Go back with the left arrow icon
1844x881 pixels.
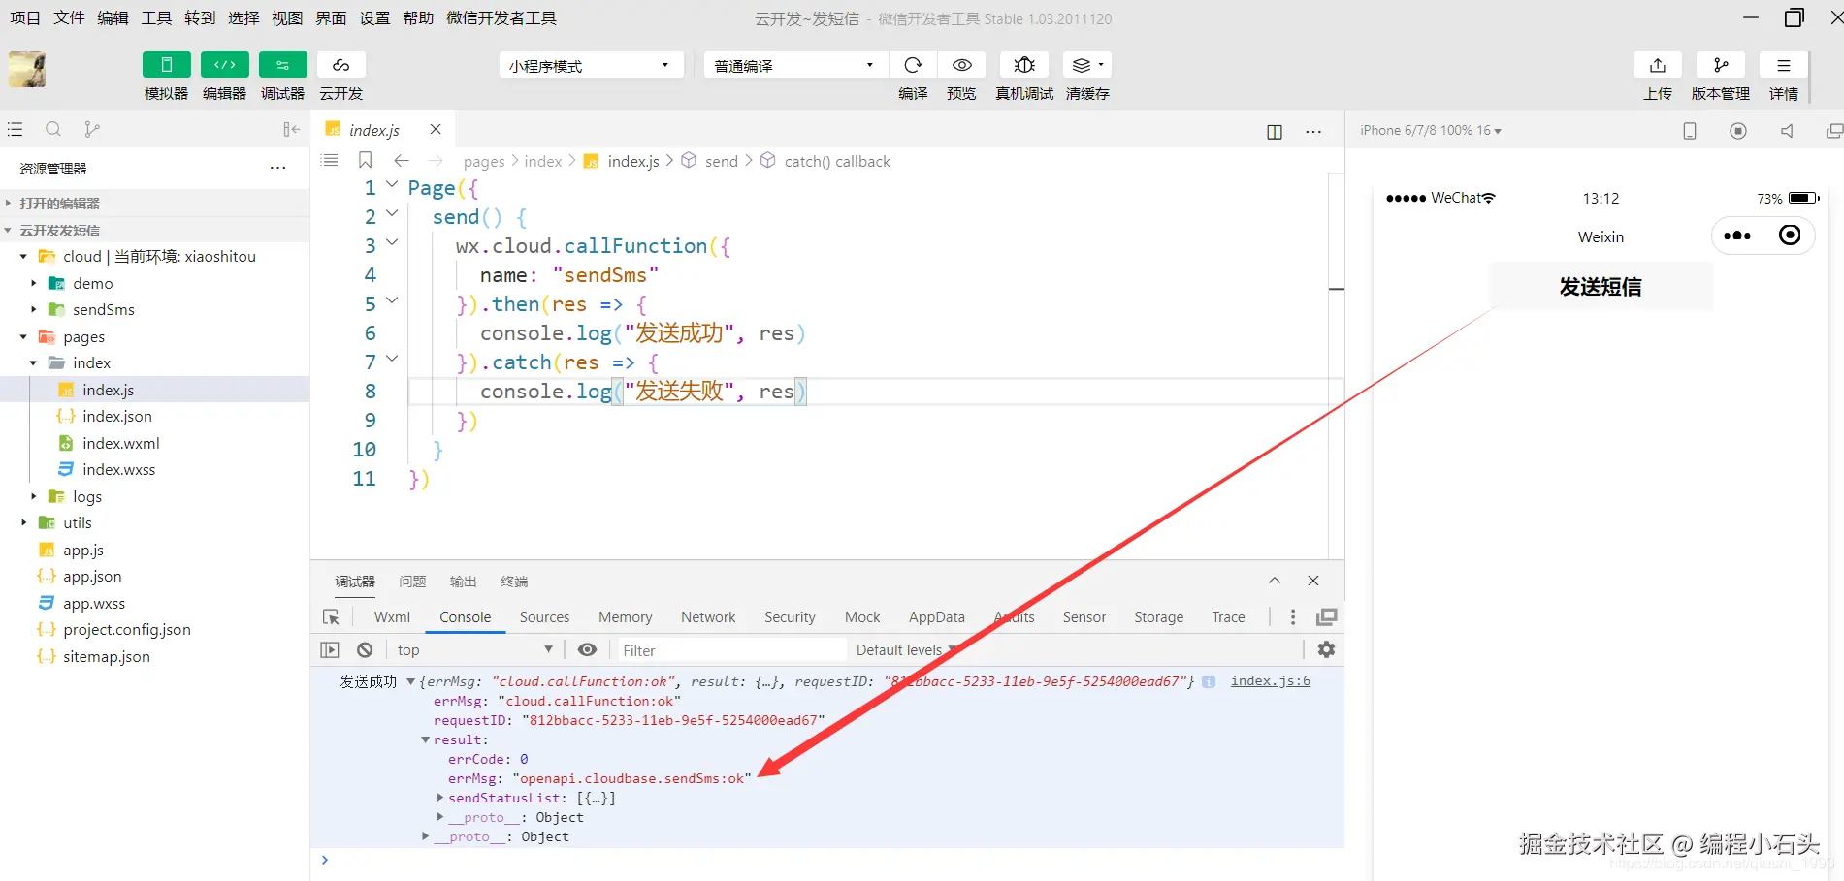(402, 160)
